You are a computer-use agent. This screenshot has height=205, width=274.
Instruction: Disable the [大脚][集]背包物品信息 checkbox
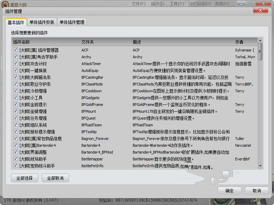tap(16, 138)
